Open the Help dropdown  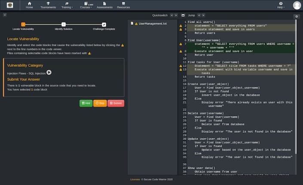tap(281, 6)
